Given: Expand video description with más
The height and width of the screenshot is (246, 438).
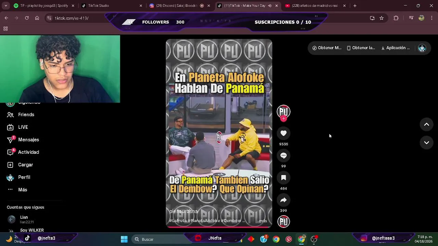Looking at the screenshot, I should (x=263, y=221).
